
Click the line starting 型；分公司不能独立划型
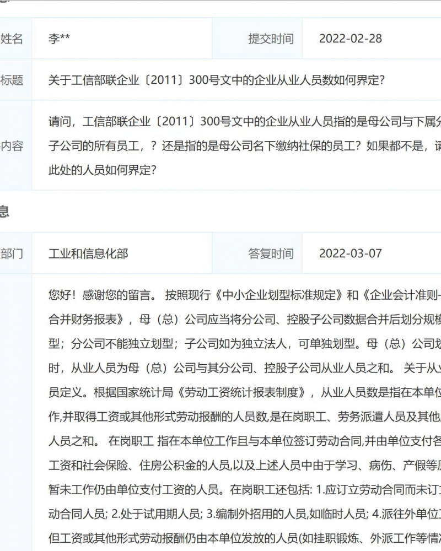pos(245,343)
